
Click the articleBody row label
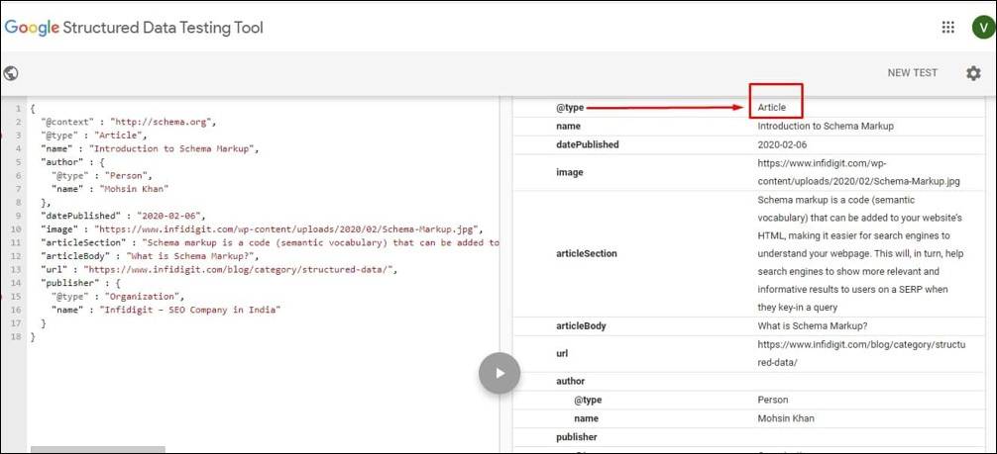point(581,326)
